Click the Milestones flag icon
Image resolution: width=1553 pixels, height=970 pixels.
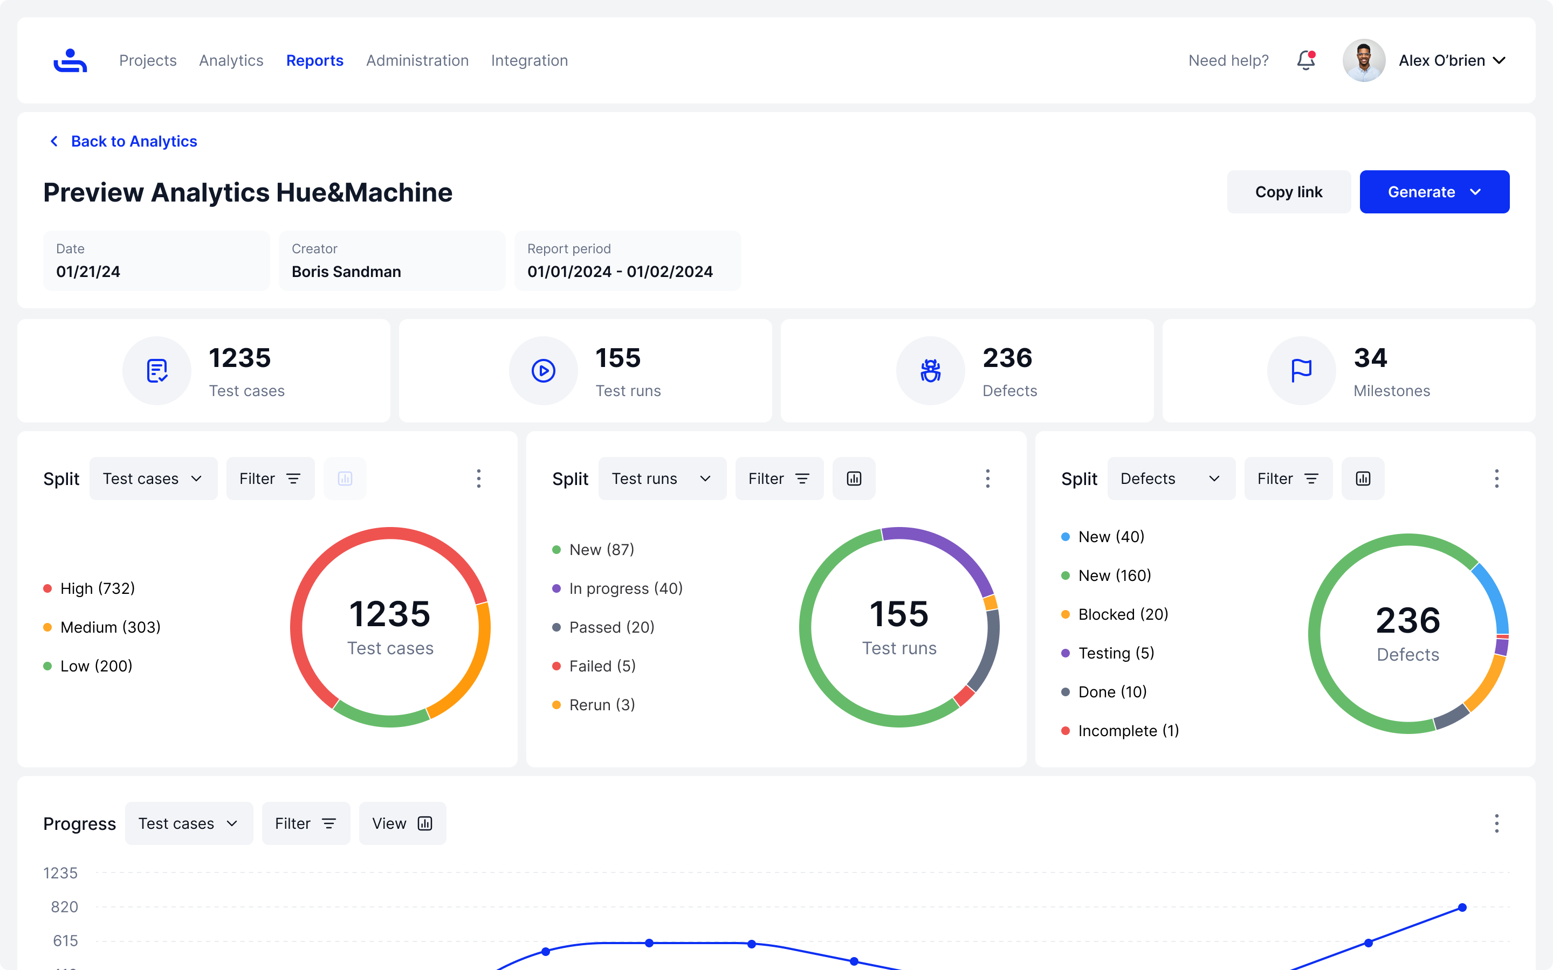(1301, 371)
